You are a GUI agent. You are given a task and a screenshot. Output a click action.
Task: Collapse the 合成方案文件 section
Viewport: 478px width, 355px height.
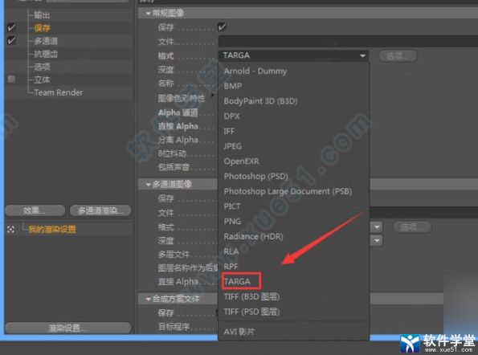pyautogui.click(x=149, y=299)
